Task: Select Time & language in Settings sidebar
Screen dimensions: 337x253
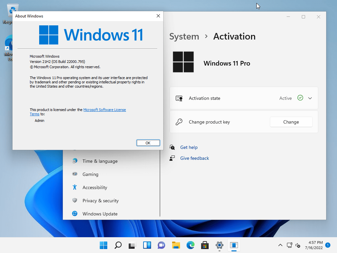Action: [100, 161]
